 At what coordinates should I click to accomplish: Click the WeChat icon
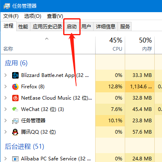pyautogui.click(x=15, y=109)
